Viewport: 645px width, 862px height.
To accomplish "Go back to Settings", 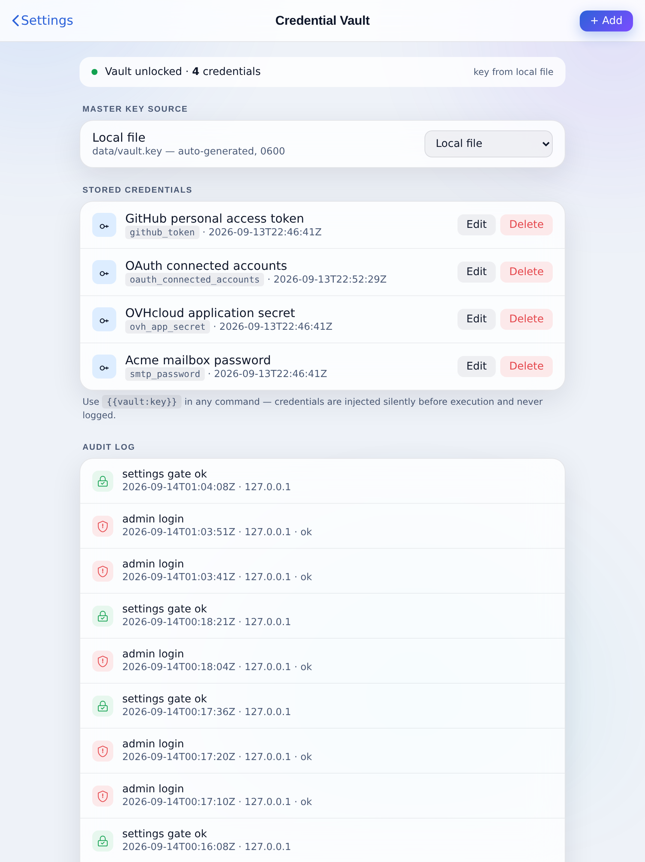I will [43, 20].
